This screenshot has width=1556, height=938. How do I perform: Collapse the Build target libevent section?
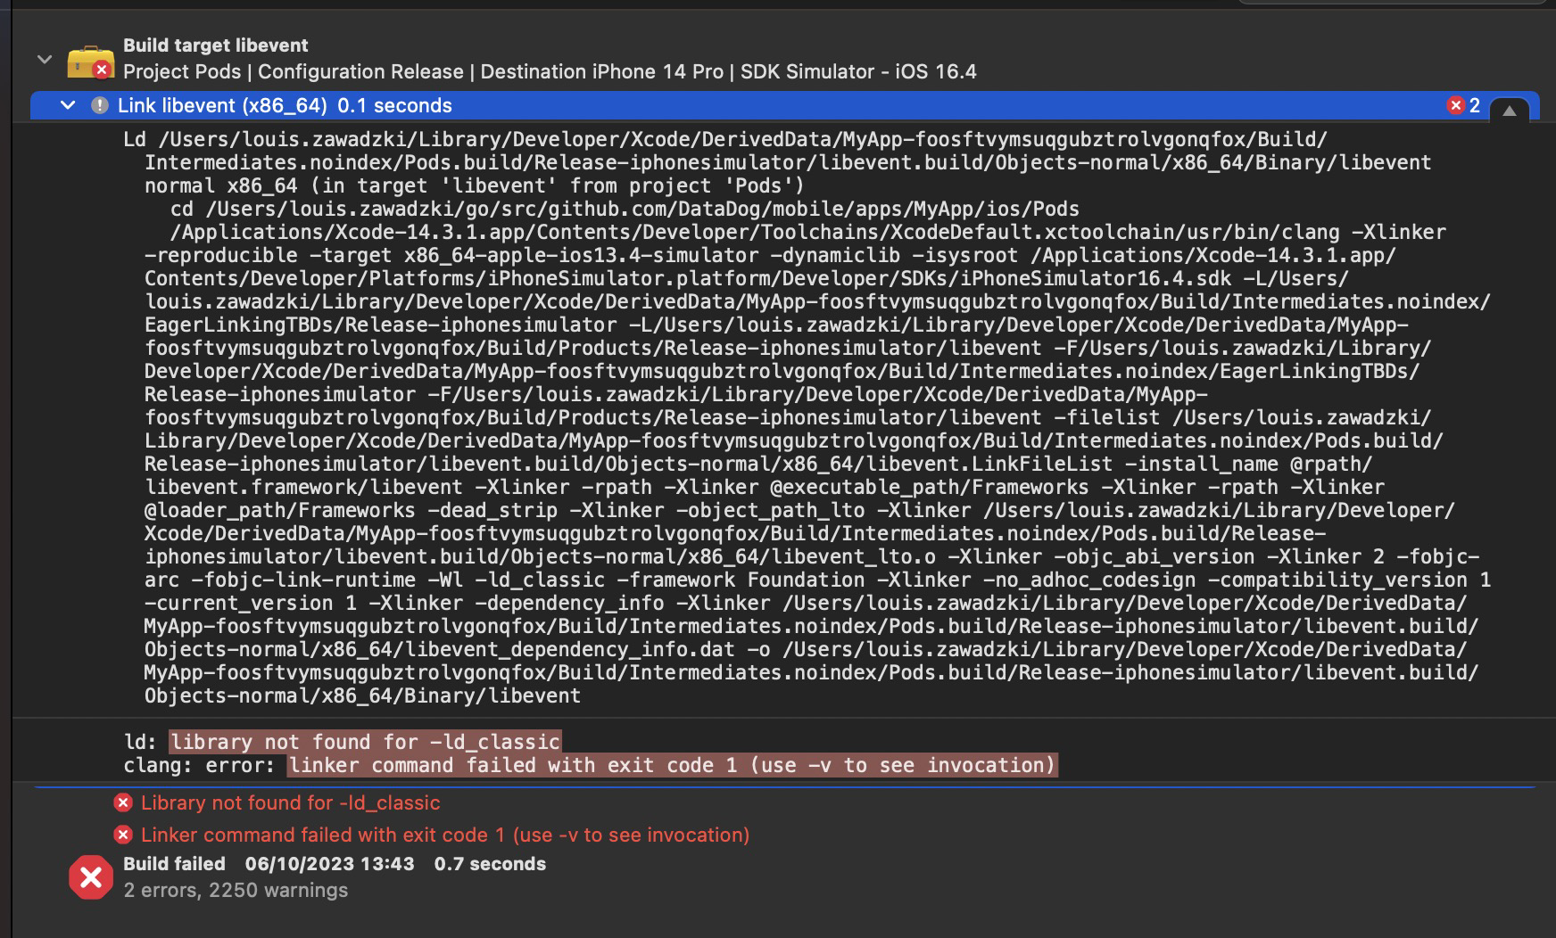coord(44,59)
